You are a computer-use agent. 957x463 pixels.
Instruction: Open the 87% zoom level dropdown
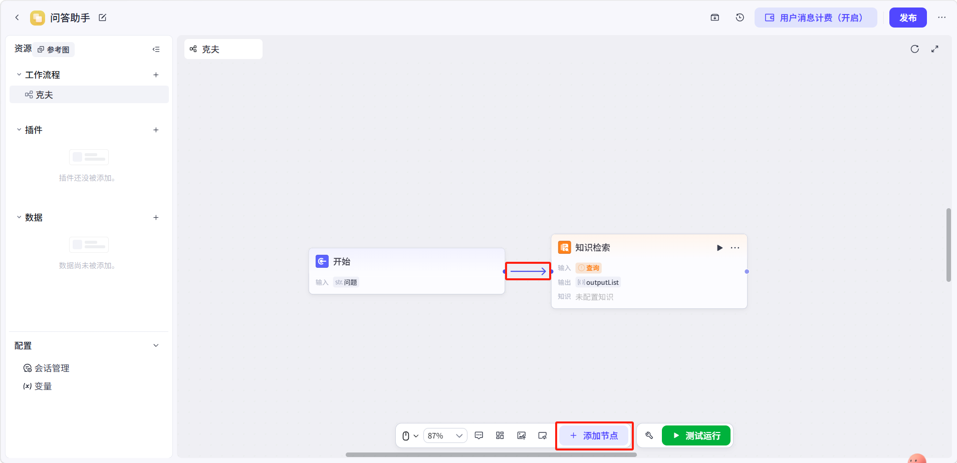tap(445, 435)
